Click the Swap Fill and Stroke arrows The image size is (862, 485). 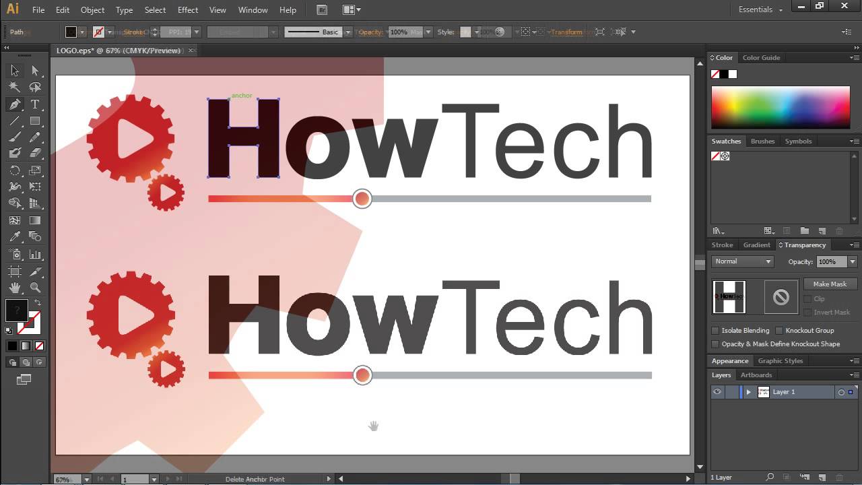(38, 303)
